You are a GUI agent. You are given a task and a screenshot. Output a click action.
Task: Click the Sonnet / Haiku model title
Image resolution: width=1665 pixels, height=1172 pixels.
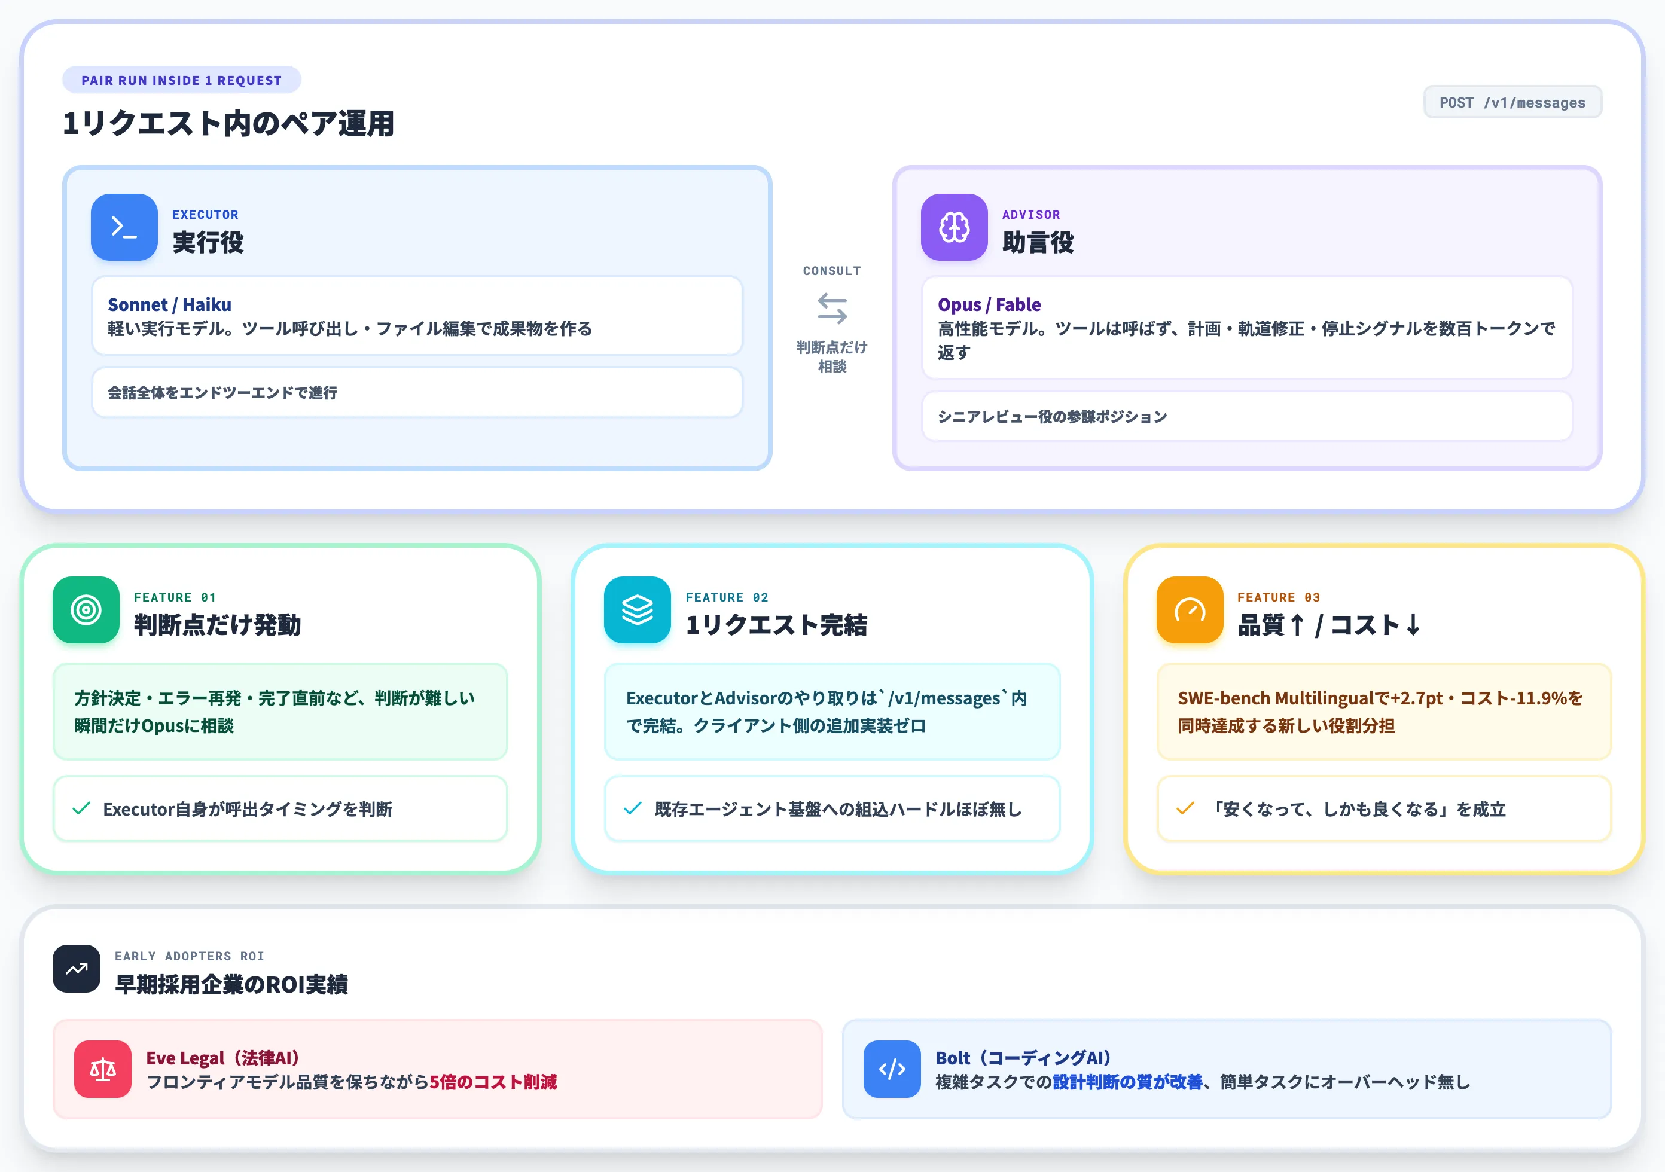pos(170,304)
